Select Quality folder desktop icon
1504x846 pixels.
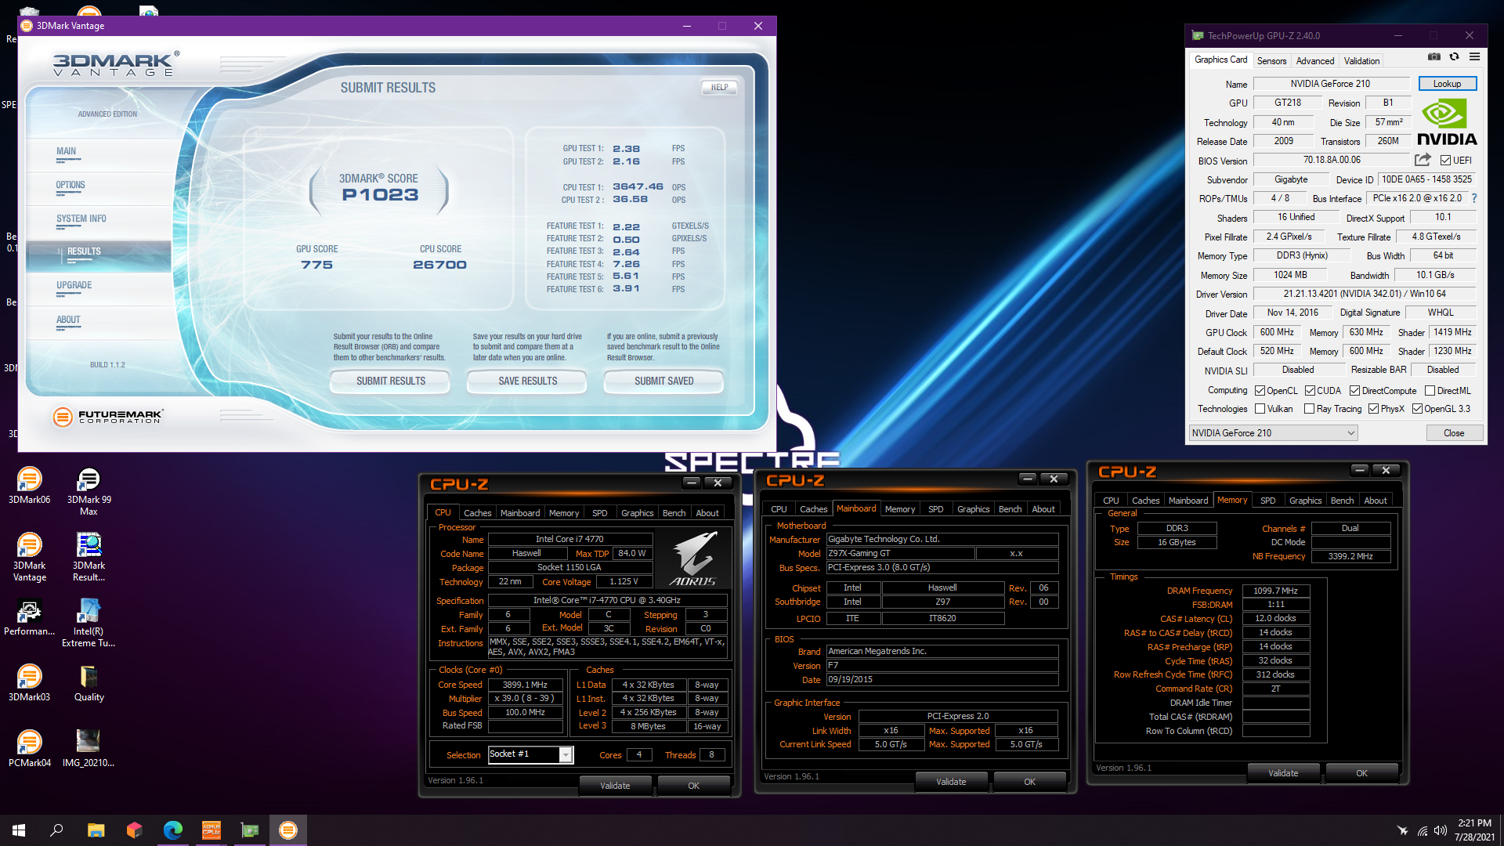click(89, 684)
